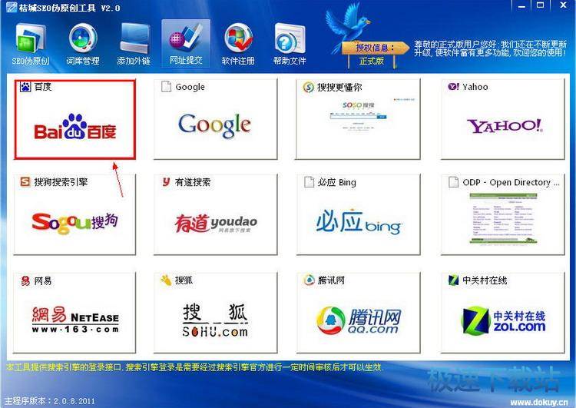Click the Google card page favicon
576x408 pixels.
pos(166,87)
